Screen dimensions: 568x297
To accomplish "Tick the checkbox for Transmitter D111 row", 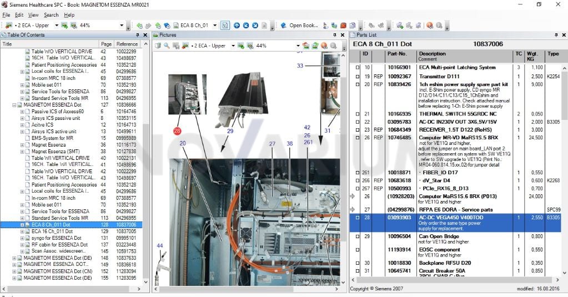I will [358, 77].
